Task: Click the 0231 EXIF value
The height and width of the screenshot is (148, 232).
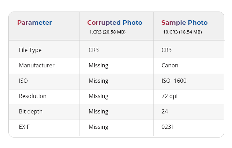Action: [168, 127]
